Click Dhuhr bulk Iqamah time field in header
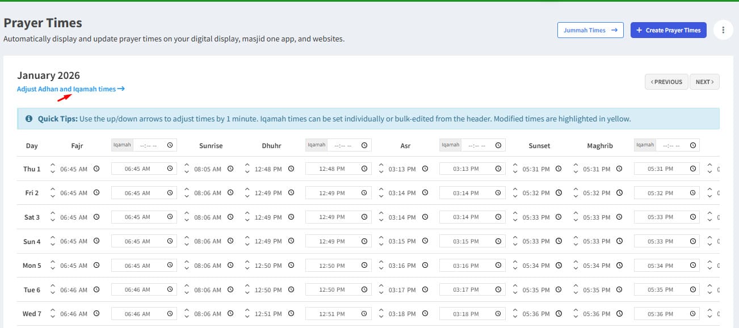Viewport: 739px width, 328px height. pyautogui.click(x=350, y=145)
